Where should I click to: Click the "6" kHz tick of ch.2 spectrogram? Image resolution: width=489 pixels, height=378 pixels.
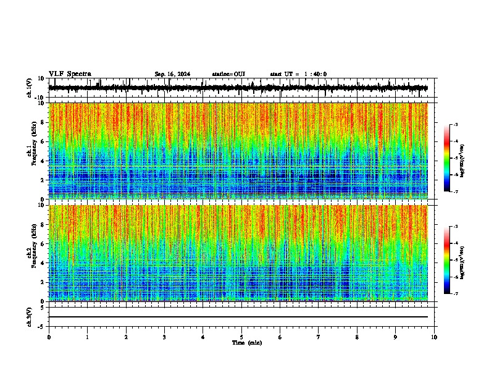[x=43, y=243]
